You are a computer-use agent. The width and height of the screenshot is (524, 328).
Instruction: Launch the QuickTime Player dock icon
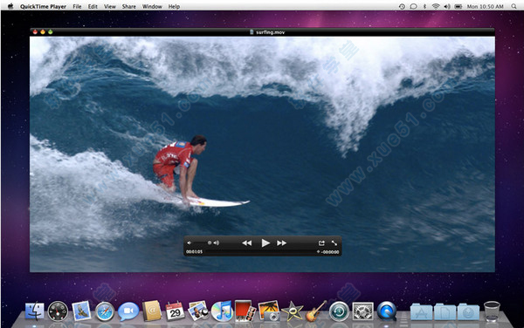(387, 311)
